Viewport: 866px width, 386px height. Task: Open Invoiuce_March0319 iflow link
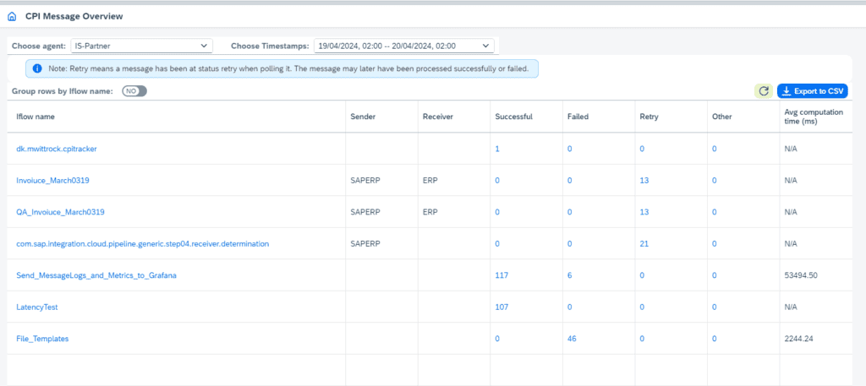click(52, 180)
